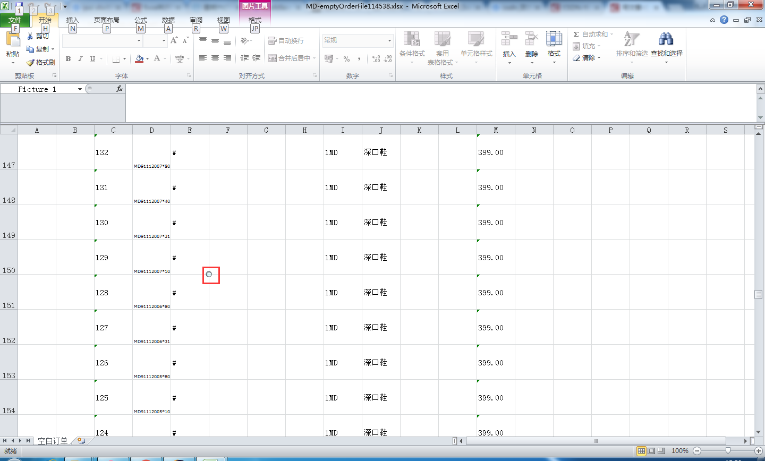Image resolution: width=765 pixels, height=461 pixels.
Task: Open Font group dialog launcher
Action: 189,76
